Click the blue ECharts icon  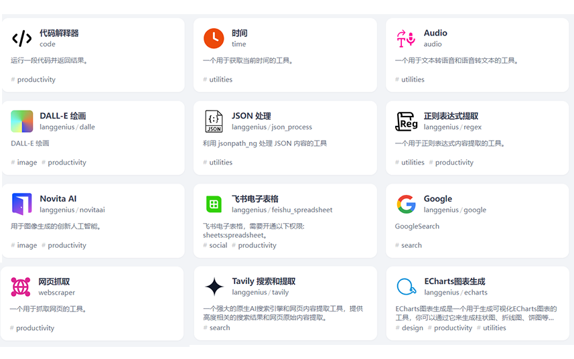[407, 287]
